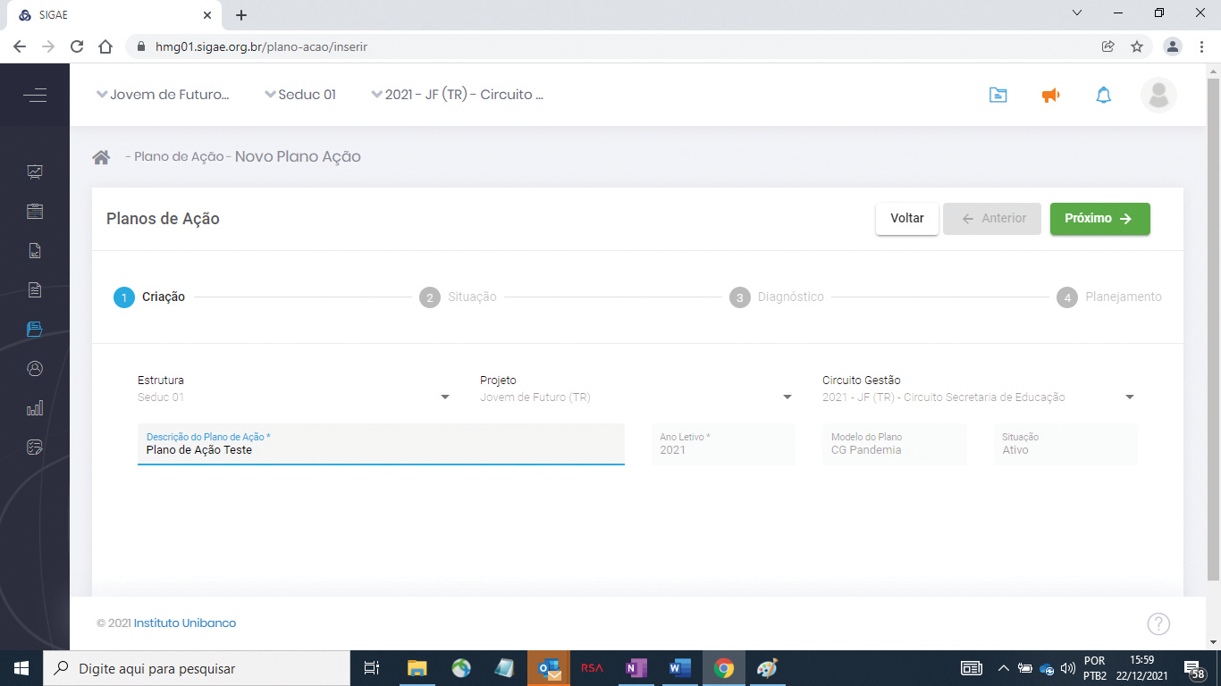Screen dimensions: 1221x686
Task: Select the highlighted action plans sidebar icon
Action: [35, 330]
